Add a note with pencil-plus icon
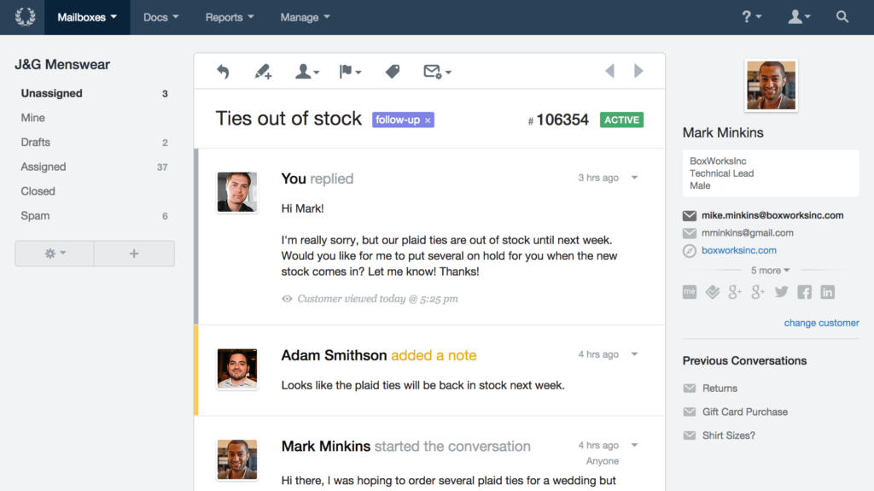Image resolution: width=874 pixels, height=491 pixels. click(263, 72)
